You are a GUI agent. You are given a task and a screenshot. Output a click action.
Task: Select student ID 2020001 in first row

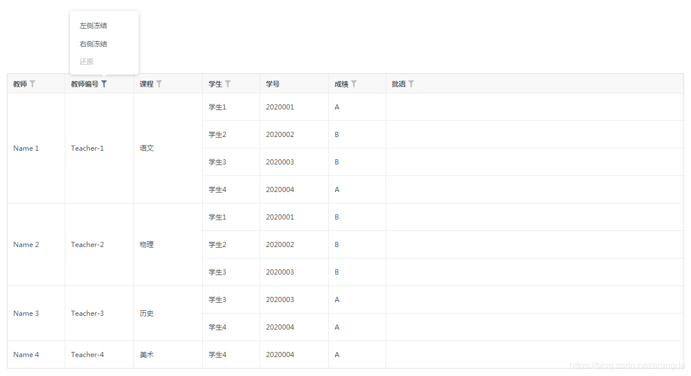pyautogui.click(x=280, y=107)
